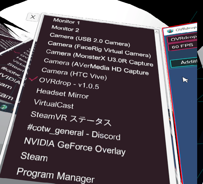
Task: Choose Camera (FaceRig Virtual Camera) source
Action: [99, 49]
